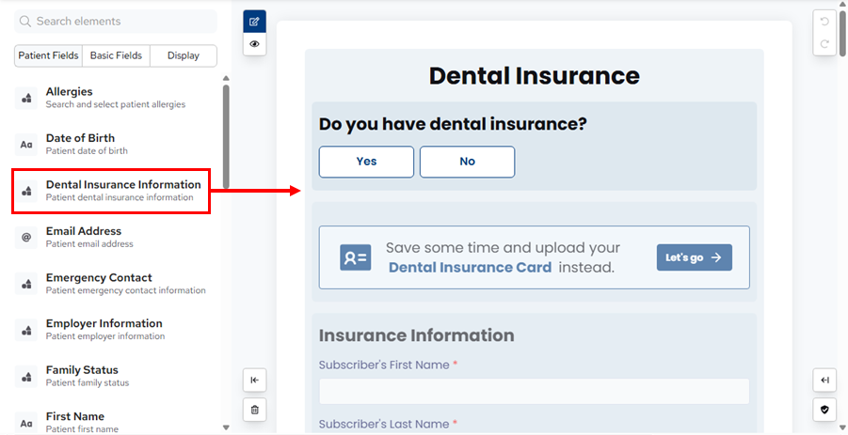This screenshot has width=848, height=435.
Task: Click the edit mode pencil icon
Action: (x=254, y=22)
